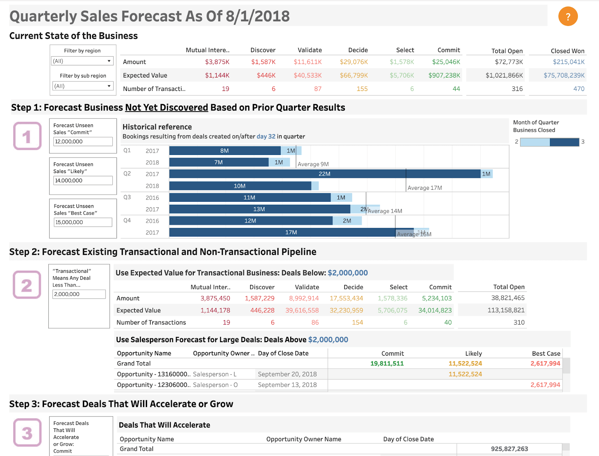Click the Deals That Will Accelerate total 925,827,263

click(510, 449)
